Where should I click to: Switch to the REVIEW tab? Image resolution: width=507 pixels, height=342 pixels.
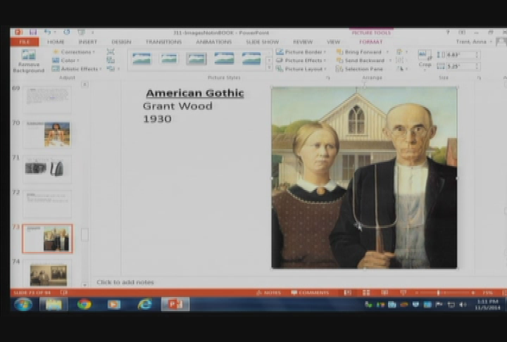[303, 42]
